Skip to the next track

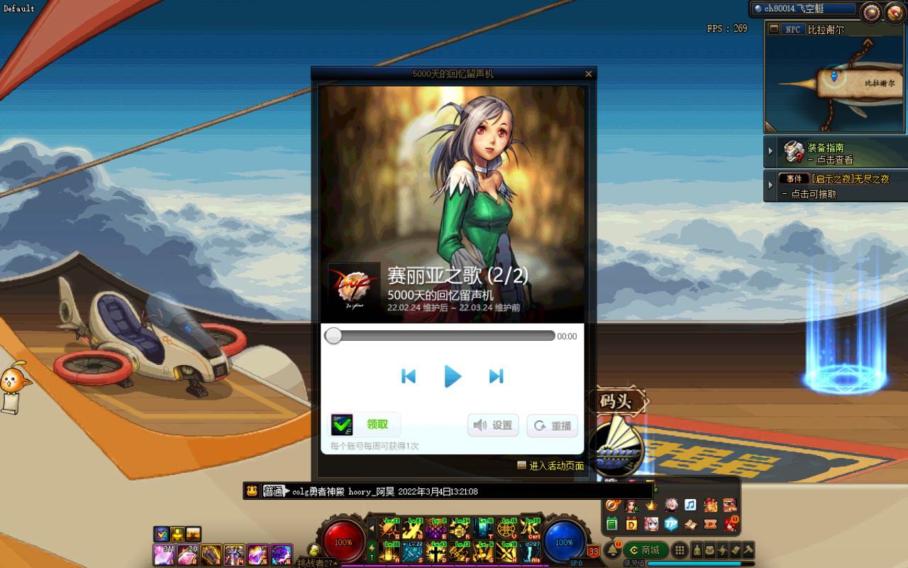click(496, 376)
